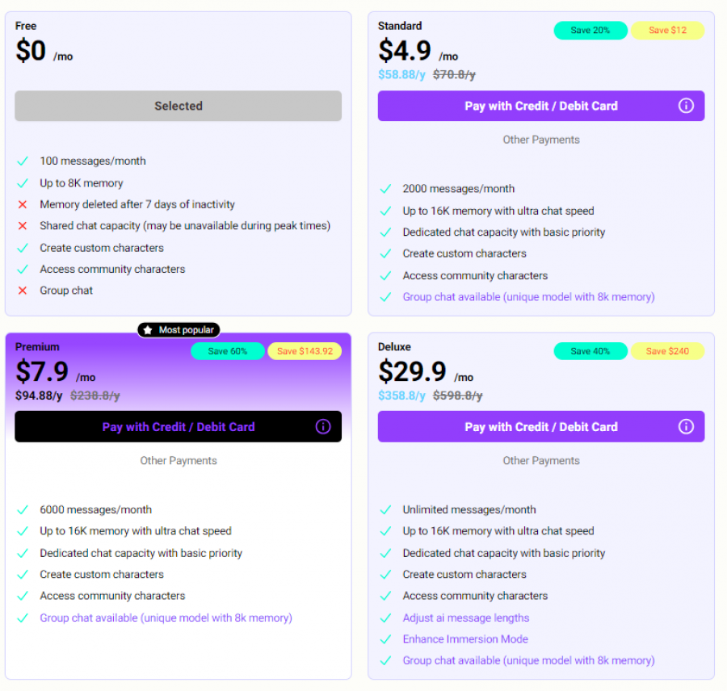727x691 pixels.
Task: Expand Other Payments under Premium plan
Action: (179, 460)
